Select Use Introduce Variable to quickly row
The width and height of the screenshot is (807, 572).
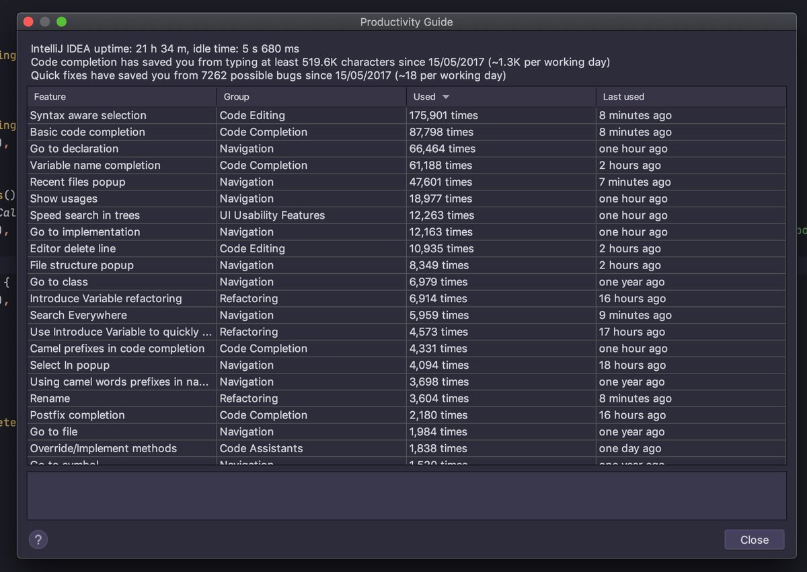pos(406,332)
